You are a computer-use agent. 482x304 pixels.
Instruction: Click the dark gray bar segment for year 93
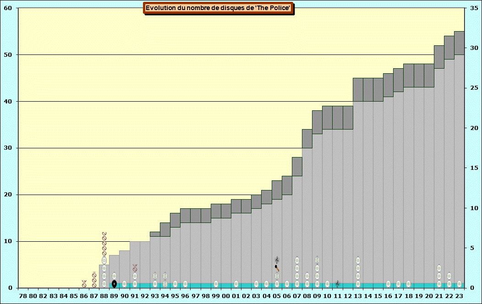click(155, 234)
